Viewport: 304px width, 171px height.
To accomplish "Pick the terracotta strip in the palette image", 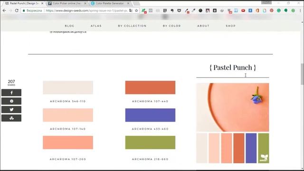I will coord(239,148).
